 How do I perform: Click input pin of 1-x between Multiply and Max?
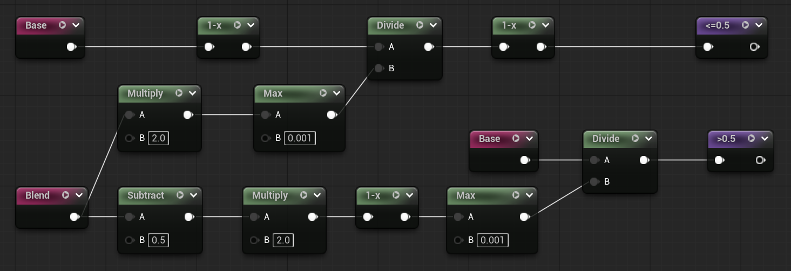pyautogui.click(x=368, y=217)
